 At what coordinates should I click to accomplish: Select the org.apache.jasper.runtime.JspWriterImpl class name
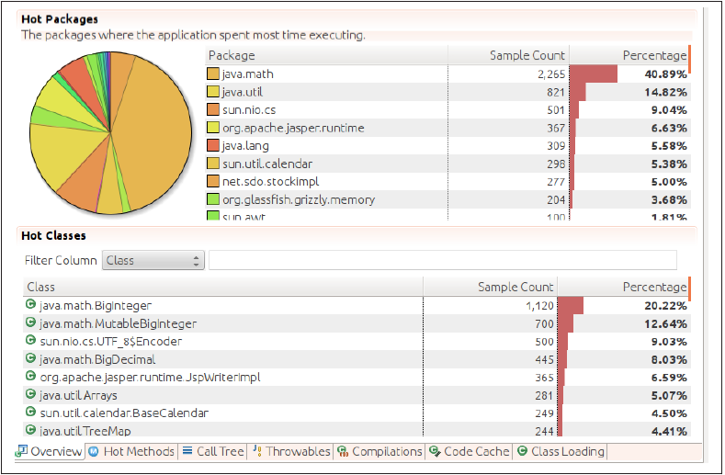pos(151,378)
